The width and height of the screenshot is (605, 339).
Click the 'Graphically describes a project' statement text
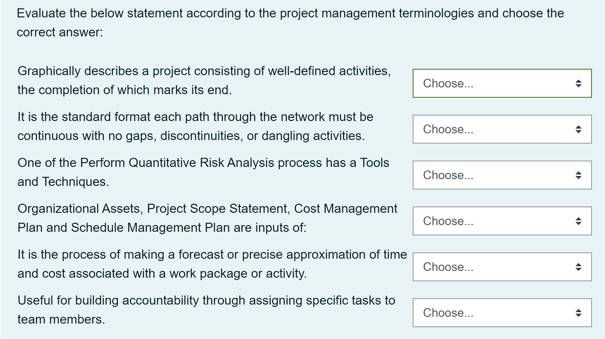204,80
